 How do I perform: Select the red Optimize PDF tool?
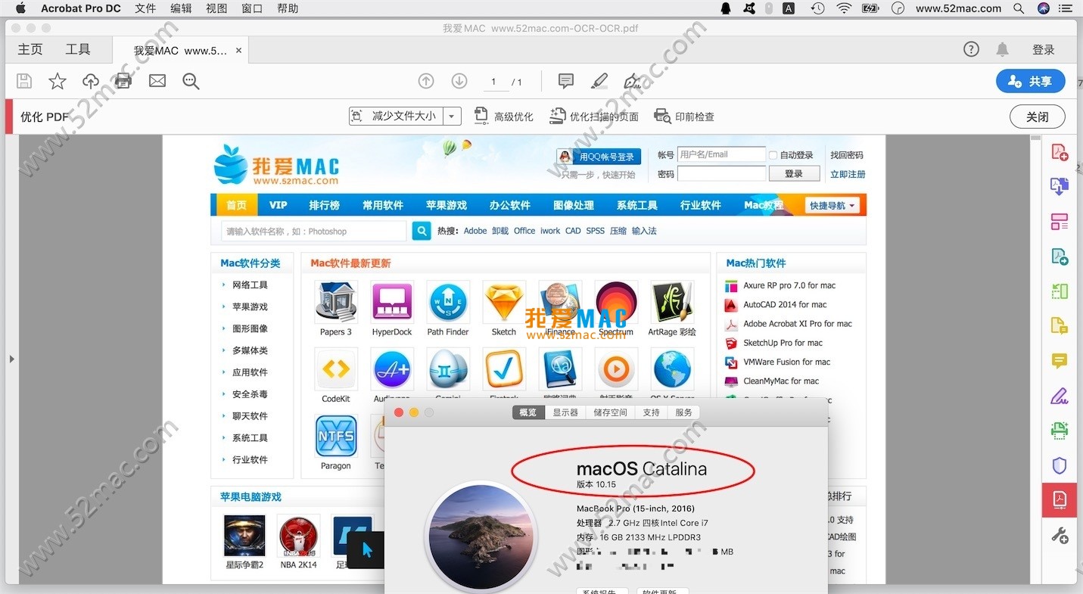pyautogui.click(x=1060, y=500)
